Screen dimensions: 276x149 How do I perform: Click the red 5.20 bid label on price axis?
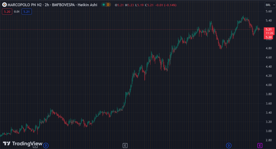pos(269,37)
